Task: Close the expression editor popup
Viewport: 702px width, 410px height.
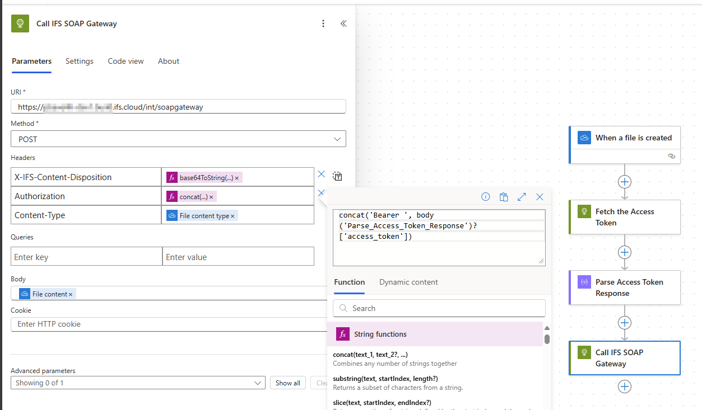Action: (540, 197)
